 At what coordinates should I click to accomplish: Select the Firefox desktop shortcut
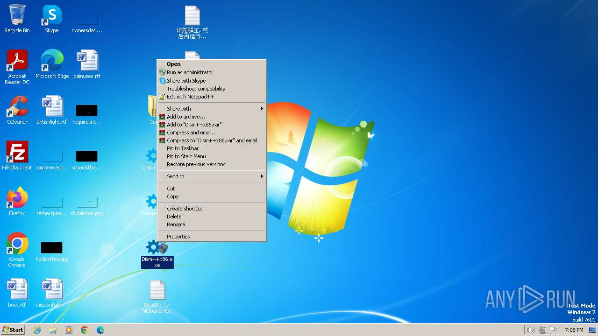tap(17, 202)
